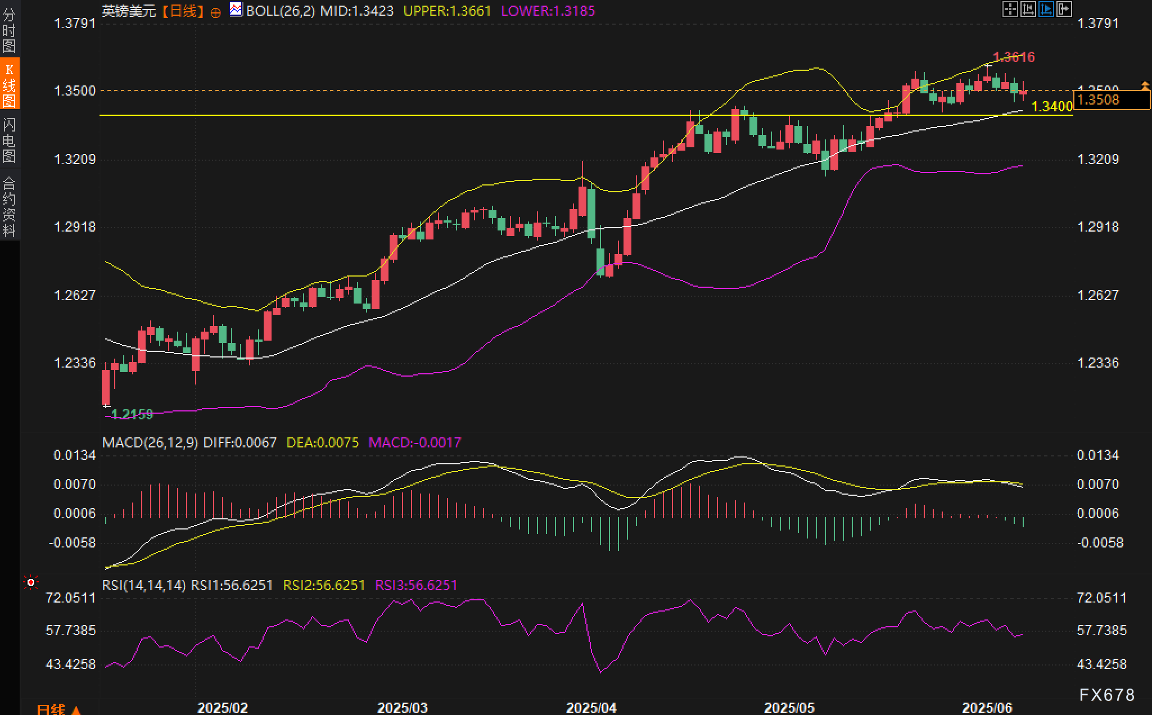The height and width of the screenshot is (715, 1152).
Task: Click the orange double-up arrow near price
Action: click(1145, 85)
